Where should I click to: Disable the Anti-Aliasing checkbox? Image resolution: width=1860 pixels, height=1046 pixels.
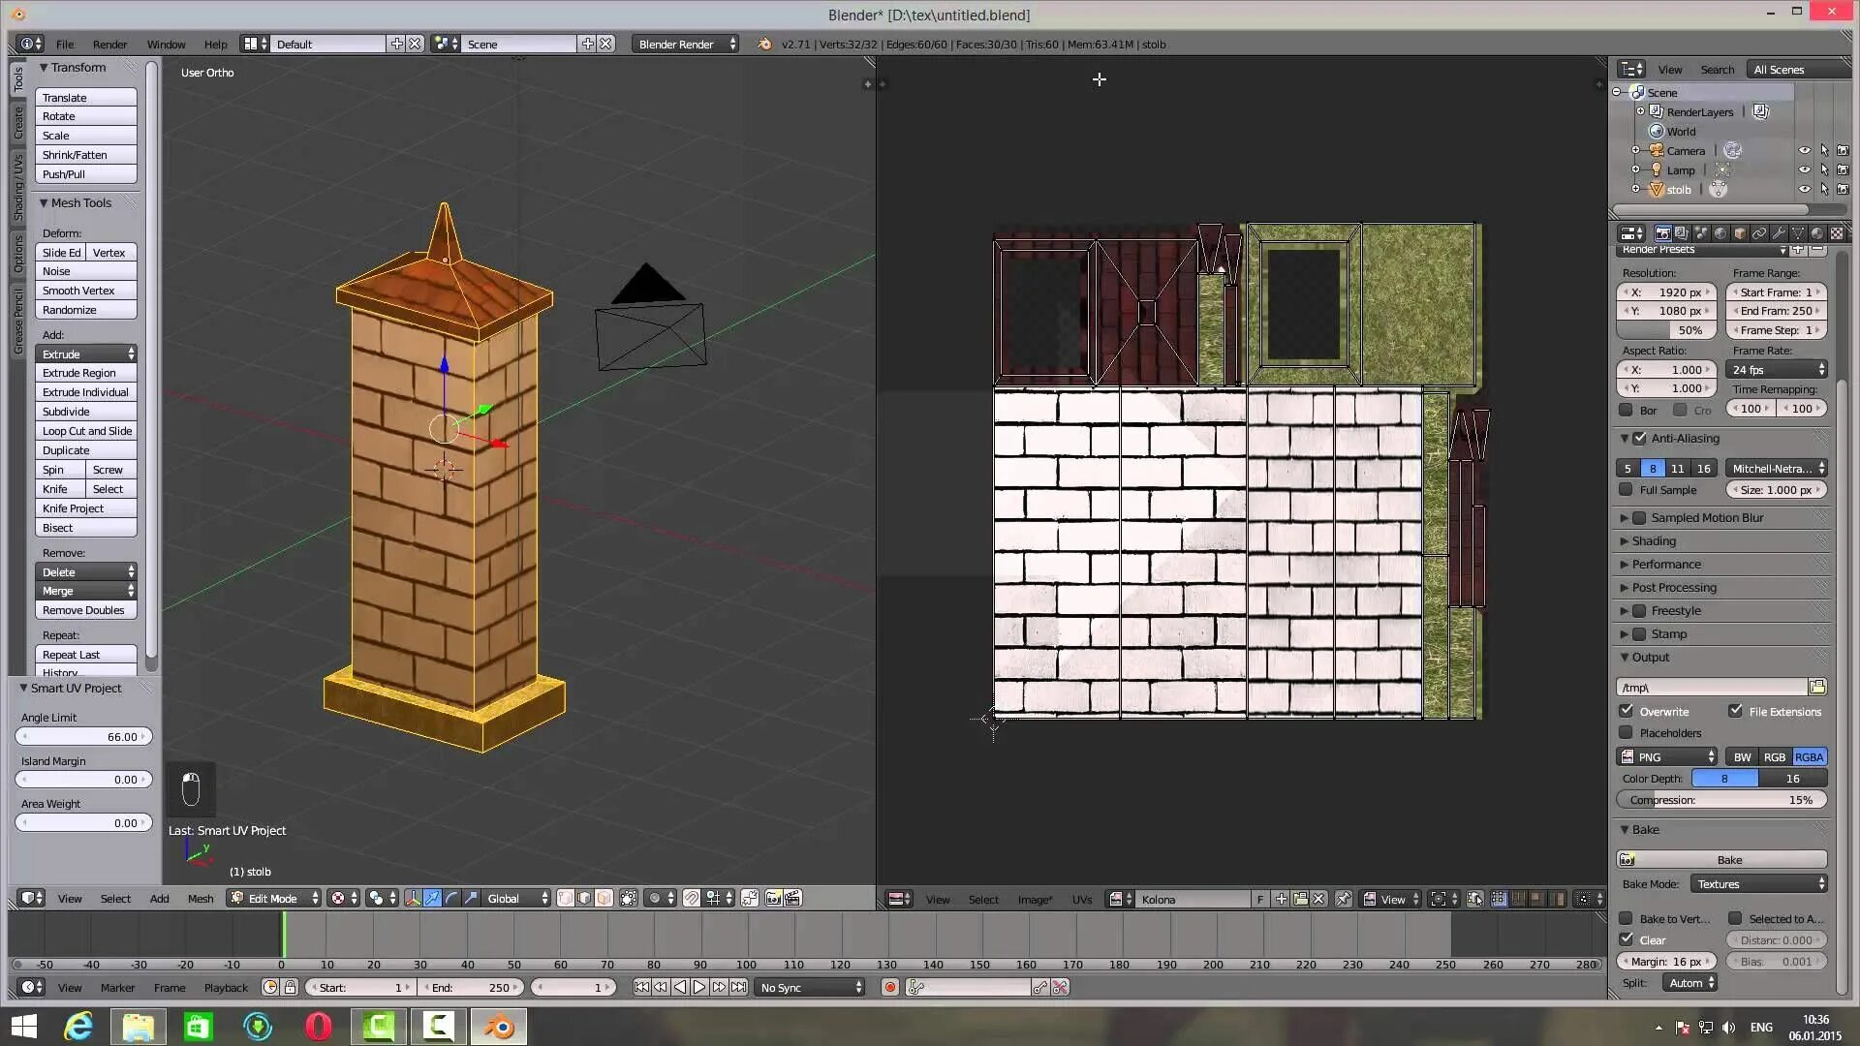[1640, 438]
